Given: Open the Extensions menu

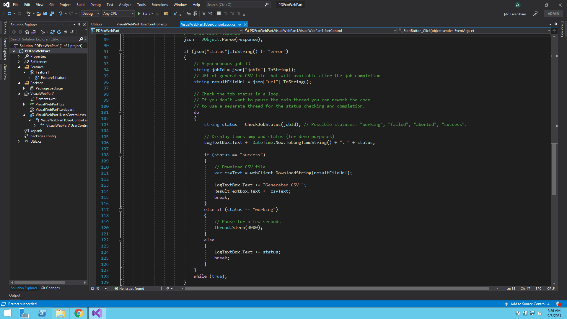Looking at the screenshot, I should click(x=159, y=5).
